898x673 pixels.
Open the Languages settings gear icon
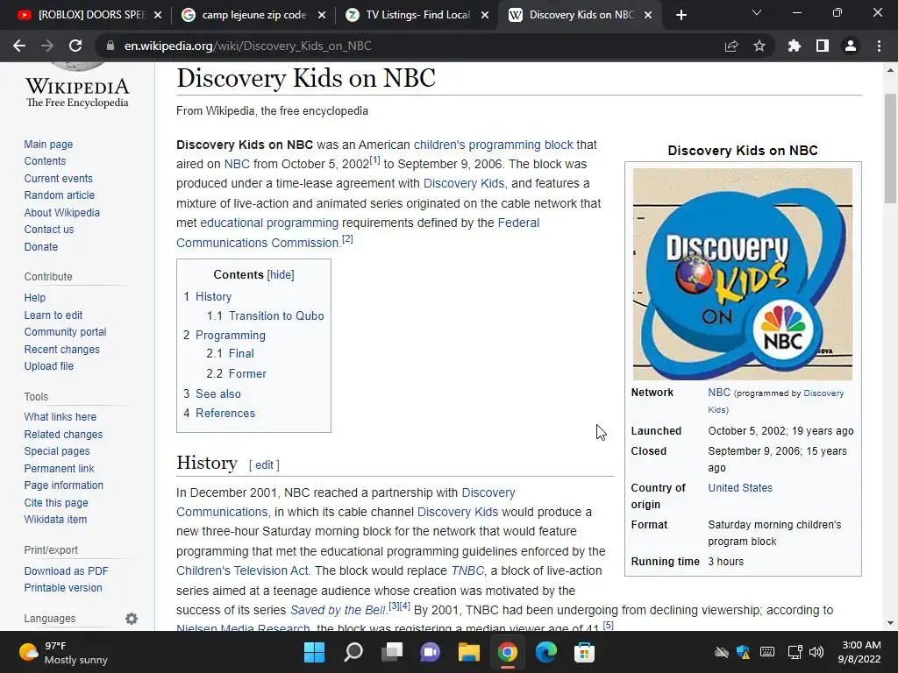pos(132,619)
